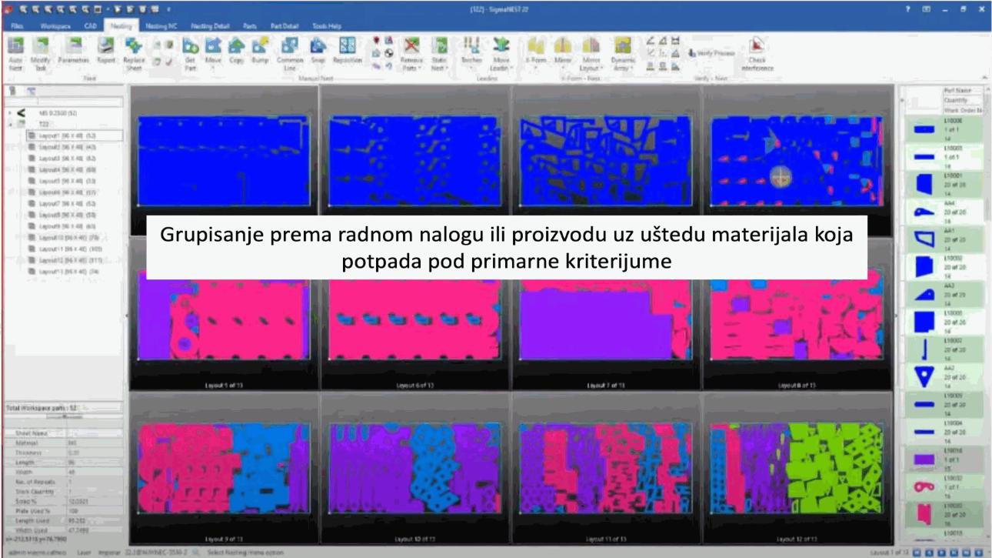Open the Part Detail ribbon tab
The height and width of the screenshot is (558, 992).
point(284,25)
